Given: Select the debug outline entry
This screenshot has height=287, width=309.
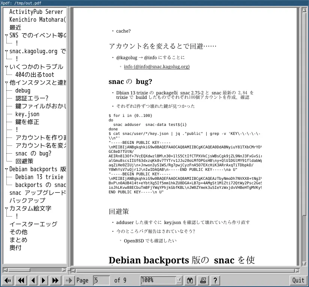Looking at the screenshot, I should tap(22, 90).
